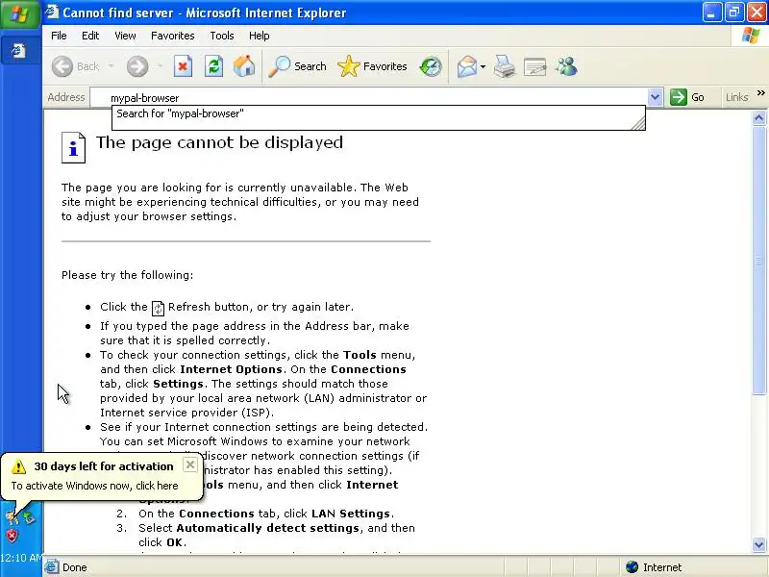This screenshot has height=577, width=769.
Task: Open the Favorites star toolbar button
Action: (x=372, y=66)
